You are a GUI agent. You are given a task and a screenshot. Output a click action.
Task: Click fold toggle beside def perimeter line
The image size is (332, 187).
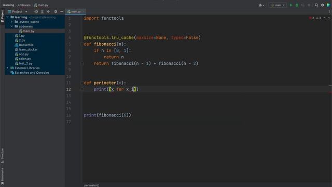click(82, 83)
